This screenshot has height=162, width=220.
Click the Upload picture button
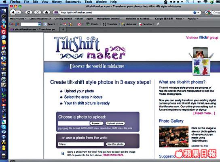115,123
